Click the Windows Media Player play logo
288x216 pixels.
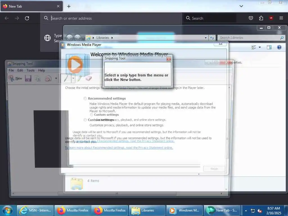pyautogui.click(x=75, y=65)
